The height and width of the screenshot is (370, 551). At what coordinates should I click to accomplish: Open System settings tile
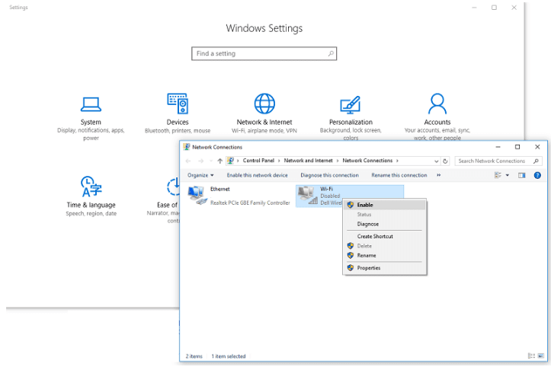pyautogui.click(x=91, y=118)
